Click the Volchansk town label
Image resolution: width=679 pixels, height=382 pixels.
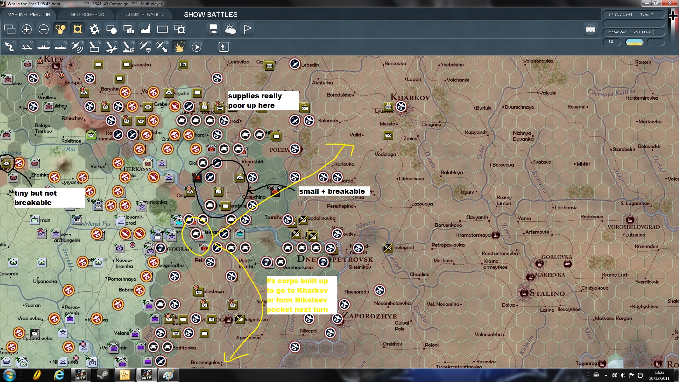458,80
